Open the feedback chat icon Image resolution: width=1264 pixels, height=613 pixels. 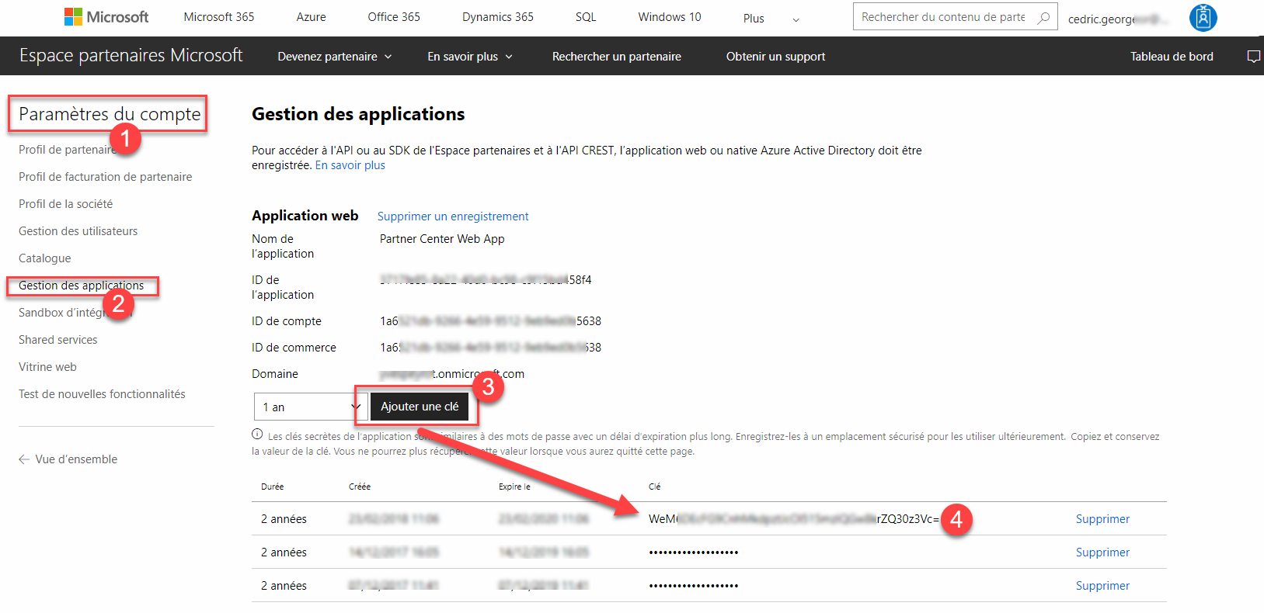(1253, 57)
